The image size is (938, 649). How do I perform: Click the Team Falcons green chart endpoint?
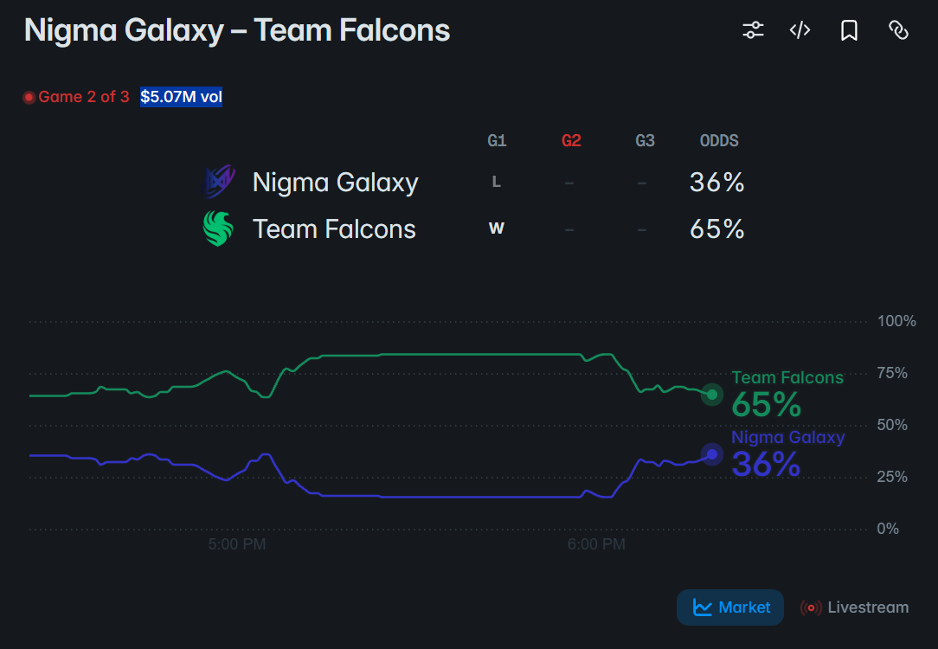[x=712, y=395]
